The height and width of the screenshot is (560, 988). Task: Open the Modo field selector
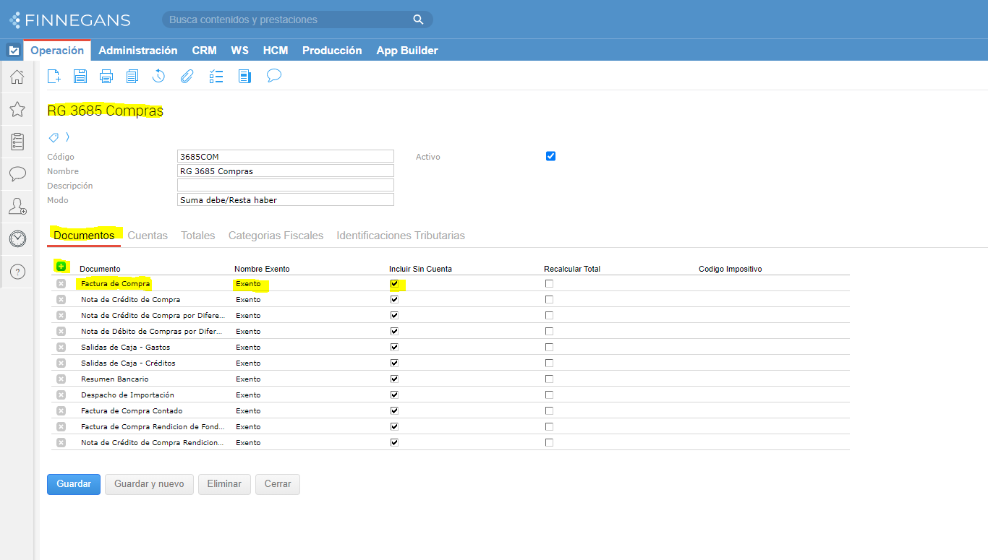pos(285,200)
